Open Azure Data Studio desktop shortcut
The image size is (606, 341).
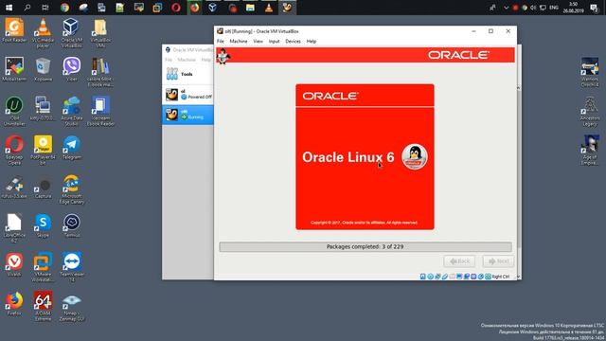point(72,112)
